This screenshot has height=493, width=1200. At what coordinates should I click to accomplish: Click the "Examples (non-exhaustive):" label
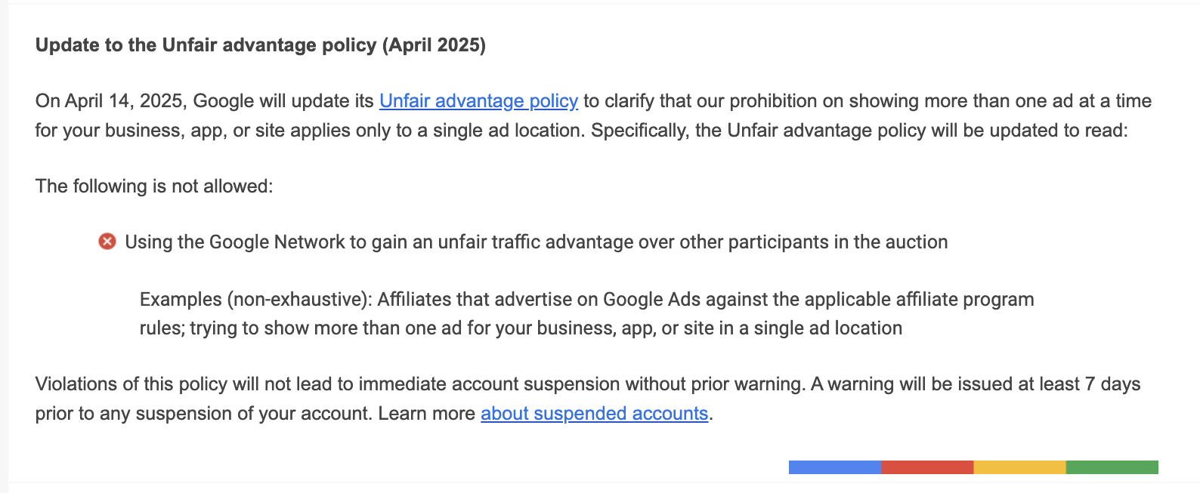coord(255,300)
